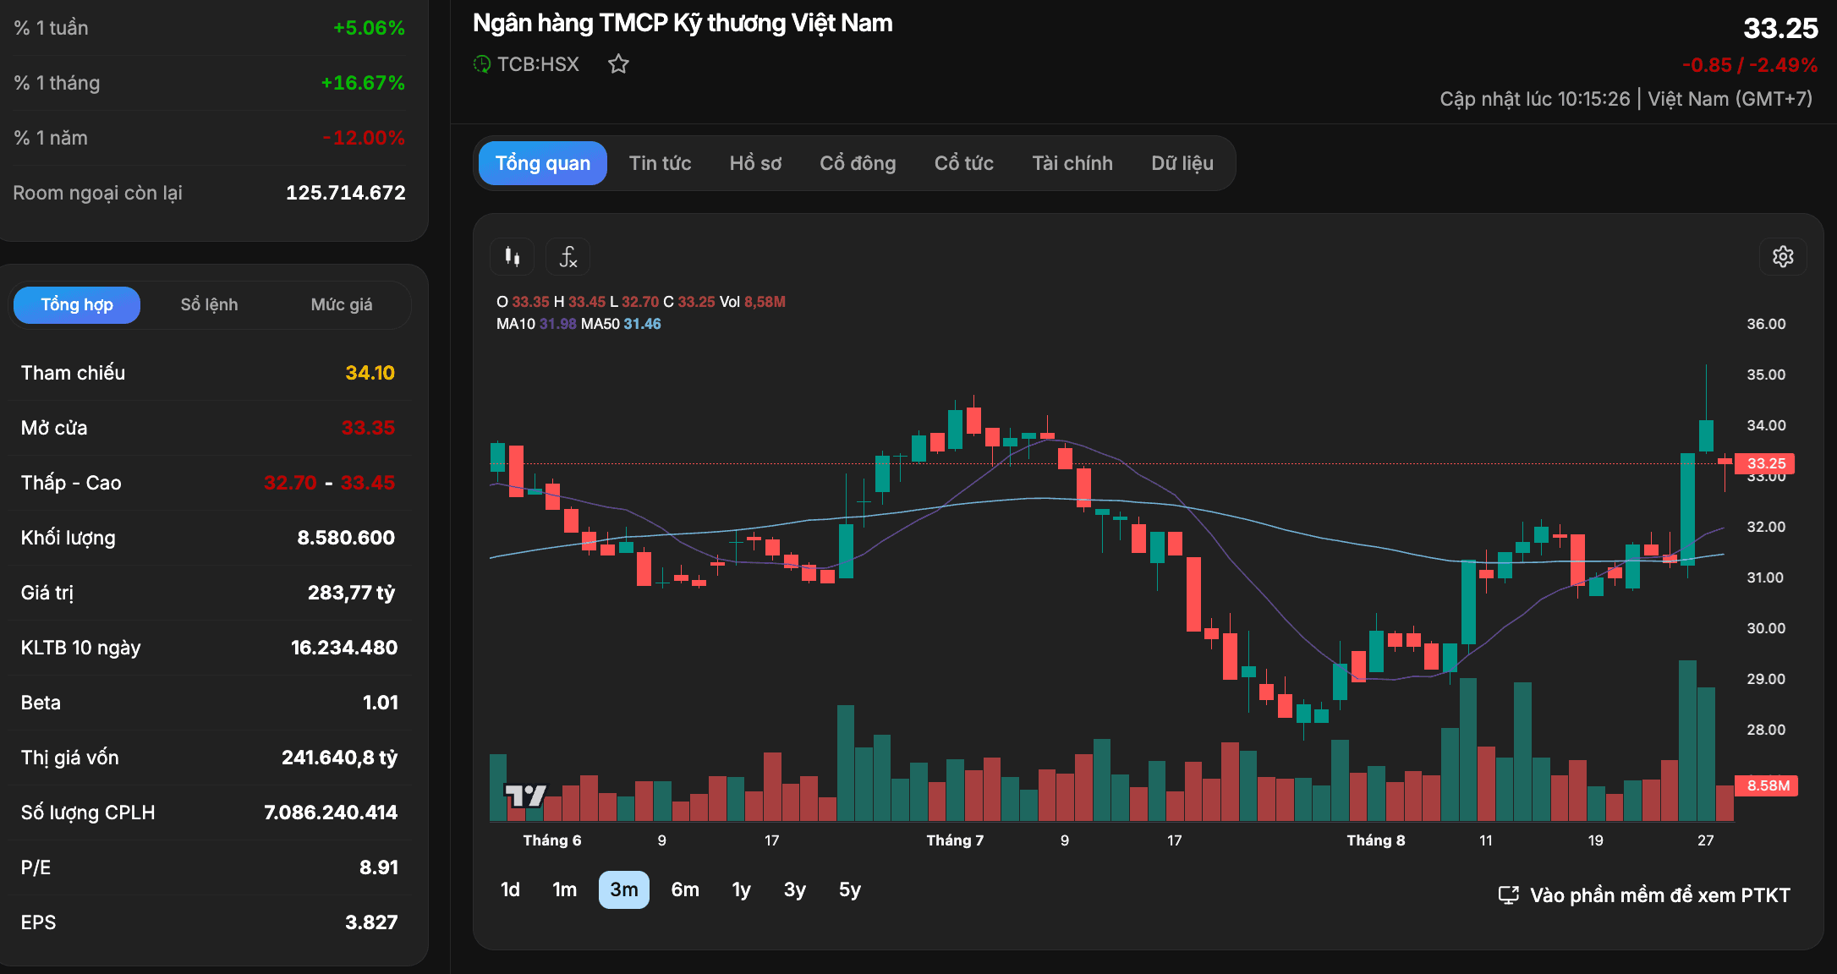Screen dimensions: 1837x974
Task: Click the Tham chiếu value 34.10
Action: point(370,373)
